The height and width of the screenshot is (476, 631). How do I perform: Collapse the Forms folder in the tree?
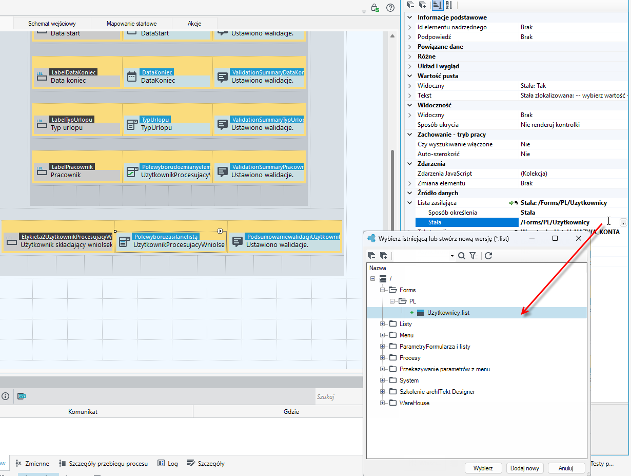click(382, 290)
